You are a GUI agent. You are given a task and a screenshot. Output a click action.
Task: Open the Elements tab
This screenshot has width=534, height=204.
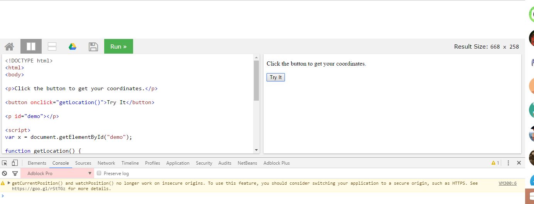[37, 163]
